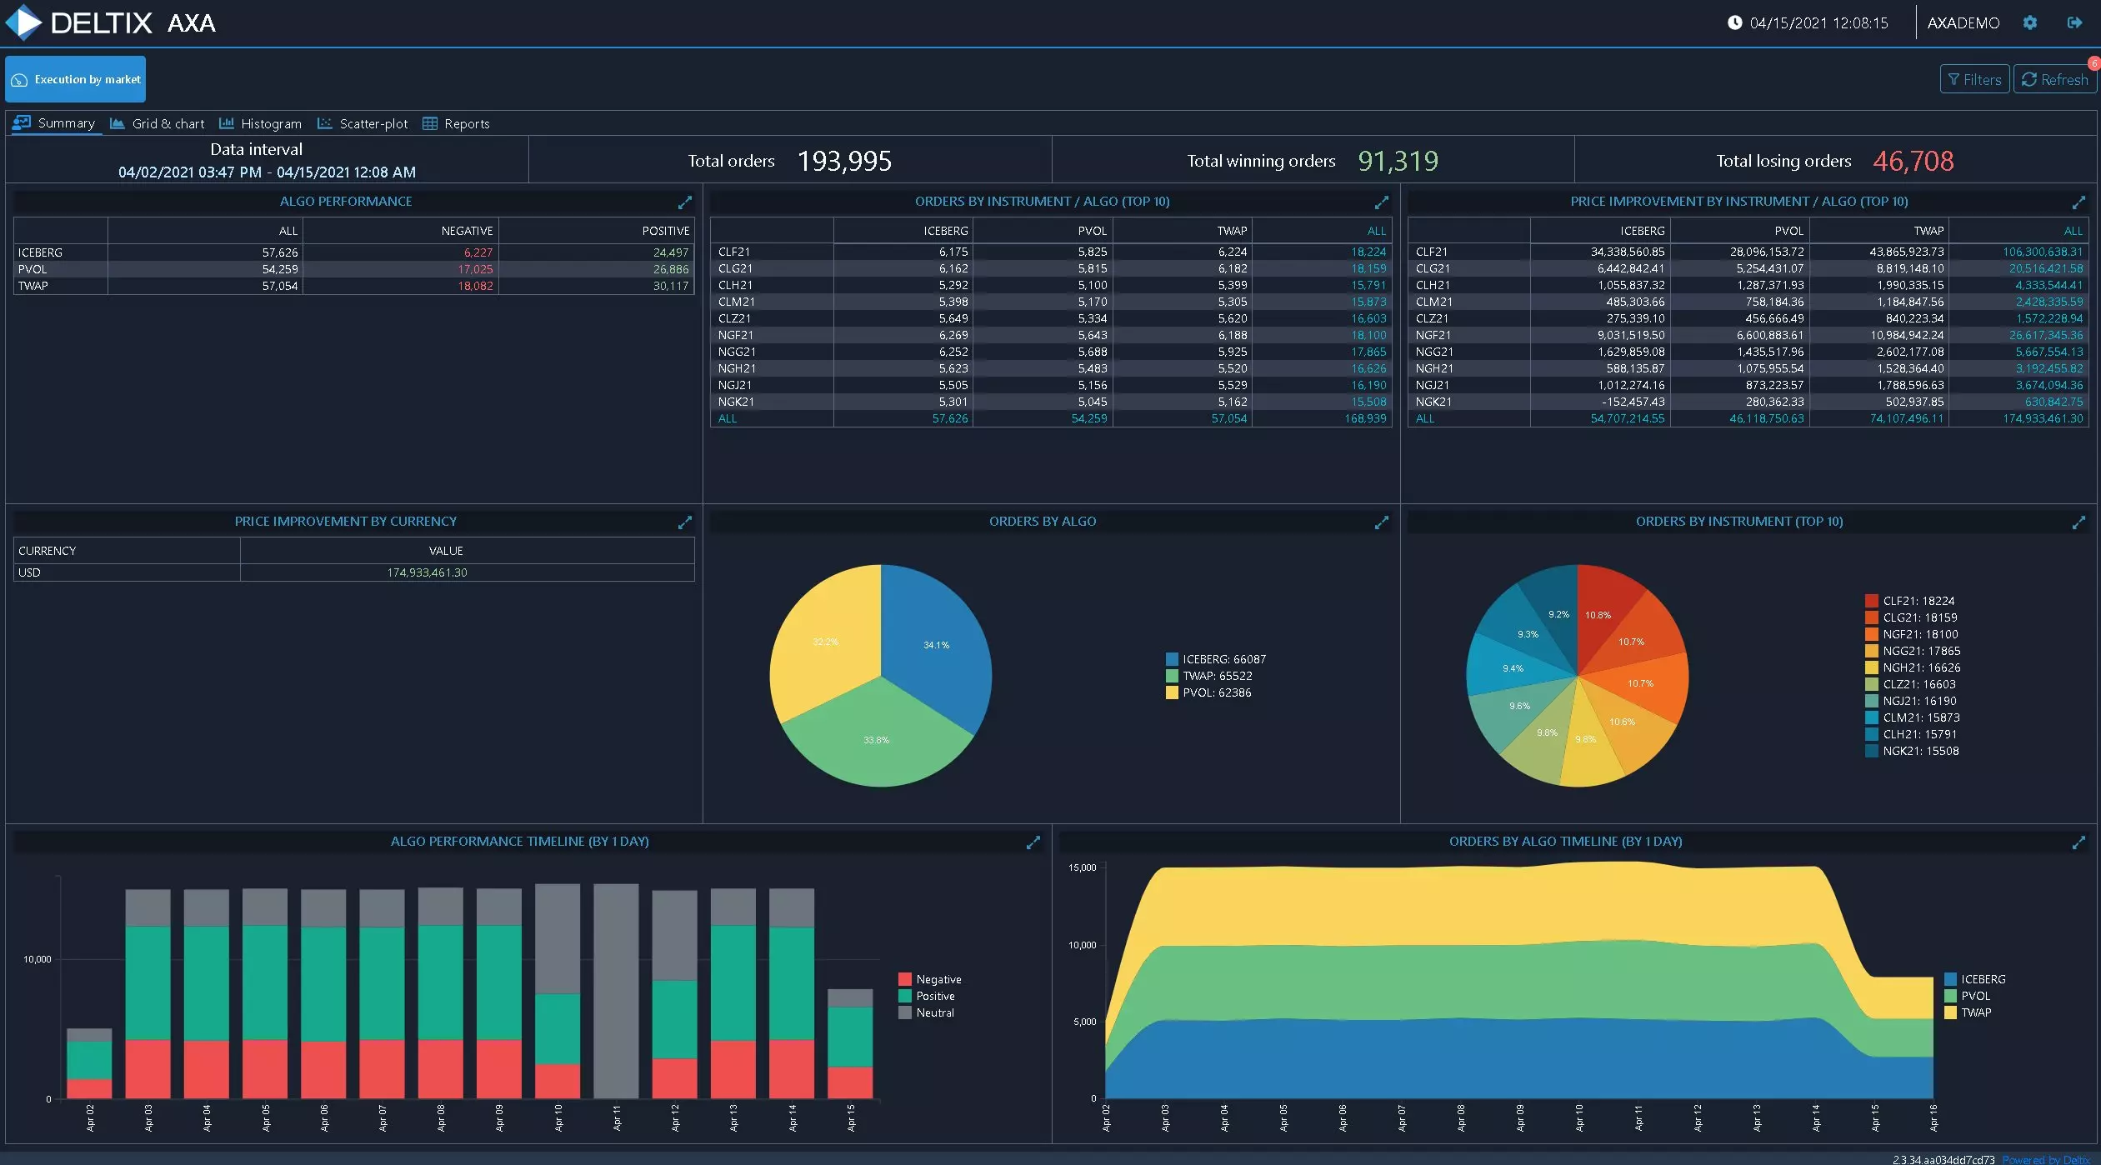
Task: Open the Filters panel
Action: coord(1974,79)
